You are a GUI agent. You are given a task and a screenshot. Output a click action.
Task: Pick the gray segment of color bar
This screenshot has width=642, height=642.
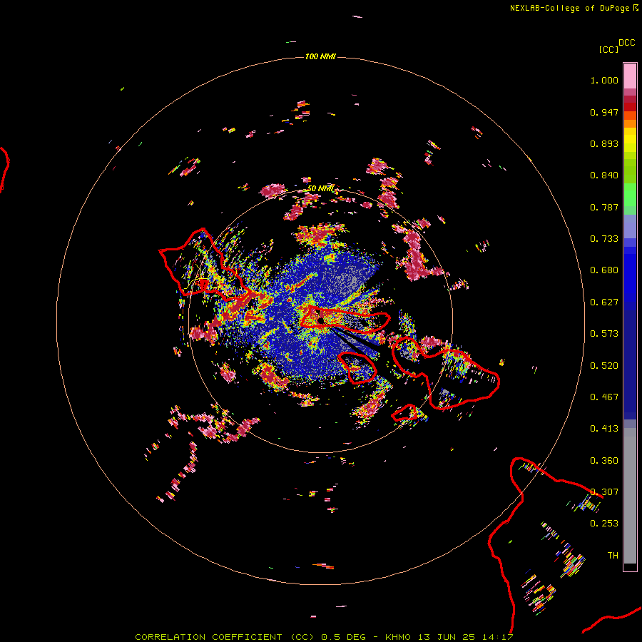(630, 496)
